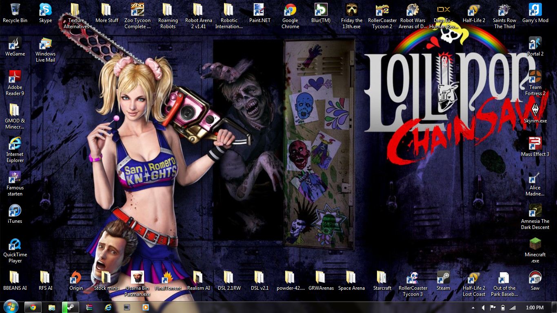The image size is (557, 313).
Task: Open the BBEANS AI folder
Action: coord(15,280)
